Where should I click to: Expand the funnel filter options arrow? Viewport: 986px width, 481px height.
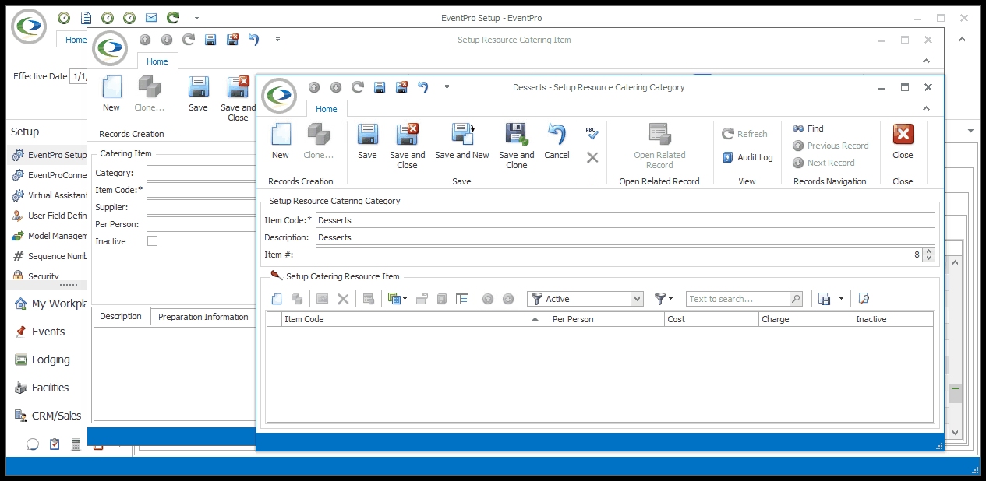point(670,299)
